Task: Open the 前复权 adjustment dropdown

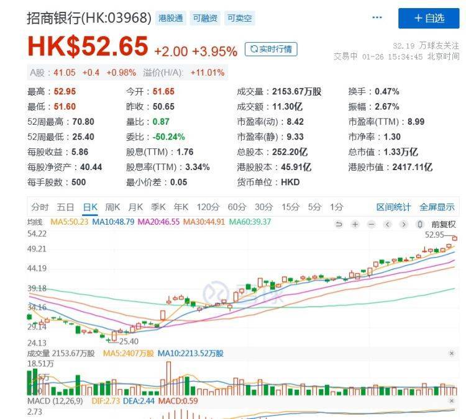Action: (444, 224)
